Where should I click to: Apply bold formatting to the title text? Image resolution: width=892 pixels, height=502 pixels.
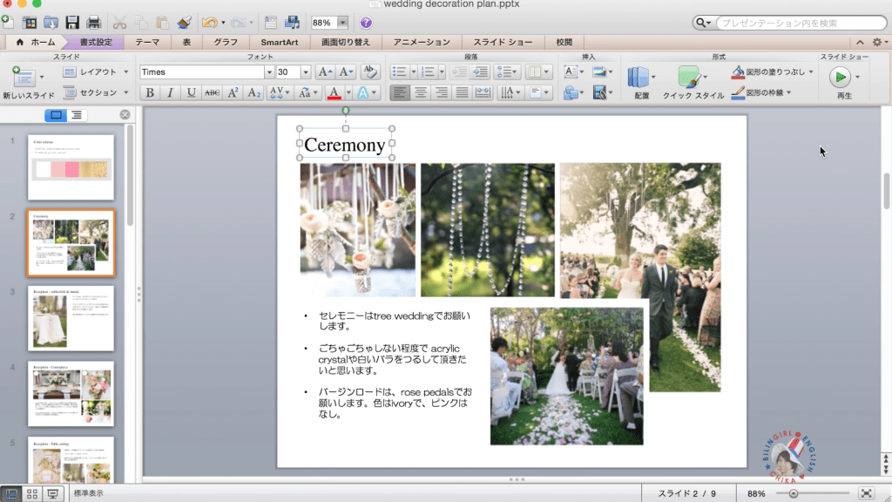150,93
